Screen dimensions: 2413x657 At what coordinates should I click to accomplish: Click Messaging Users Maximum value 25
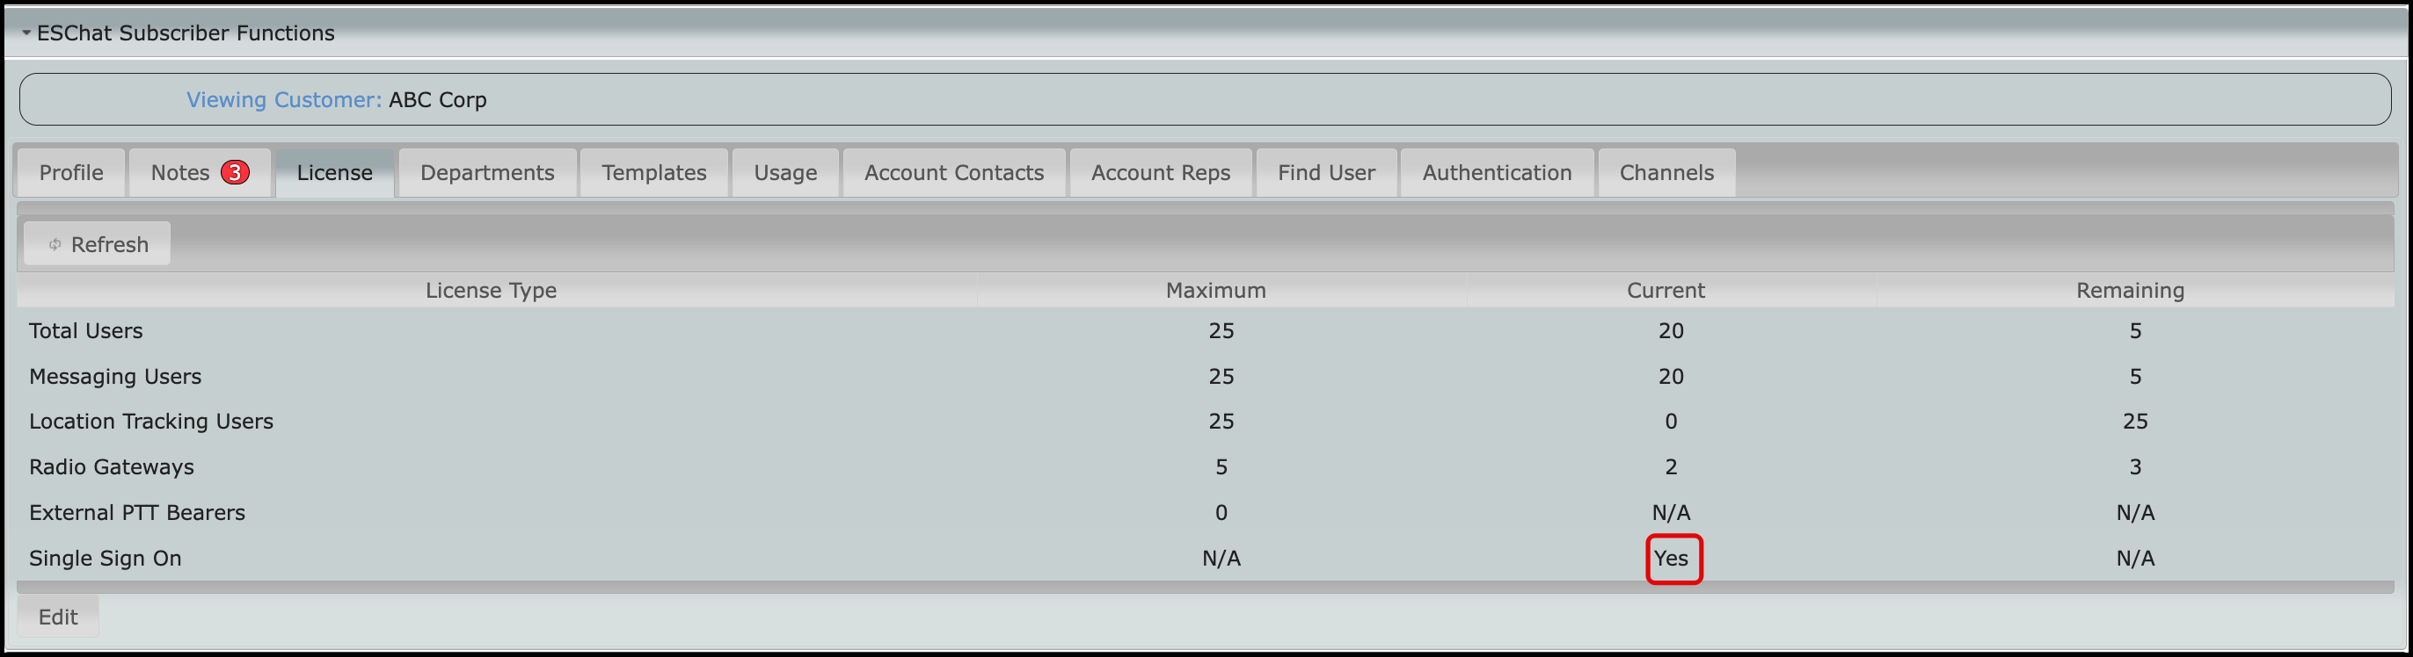click(x=1221, y=376)
